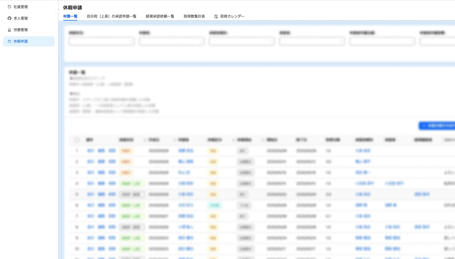The height and width of the screenshot is (259, 455).
Task: Go to the 取得数集計表 tab
Action: tap(194, 16)
